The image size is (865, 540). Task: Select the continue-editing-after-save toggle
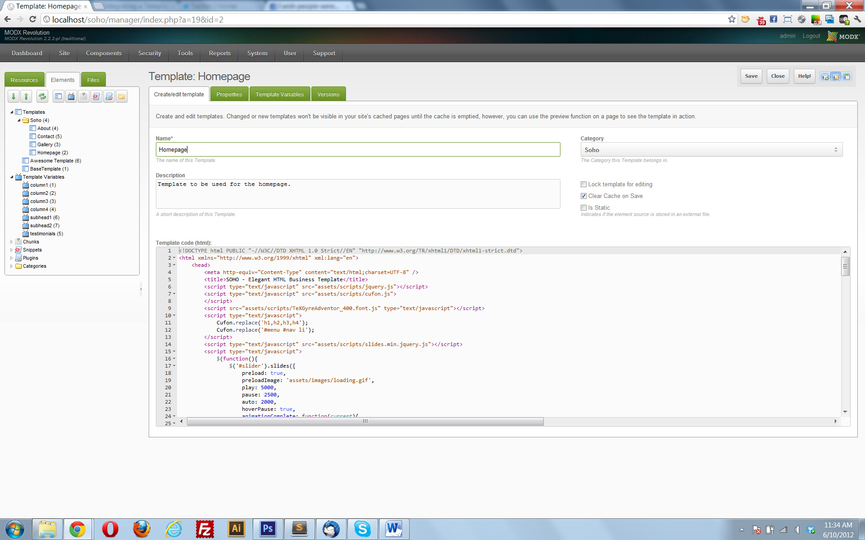pyautogui.click(x=836, y=76)
